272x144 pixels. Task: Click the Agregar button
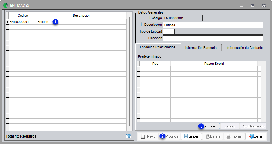tap(210, 126)
